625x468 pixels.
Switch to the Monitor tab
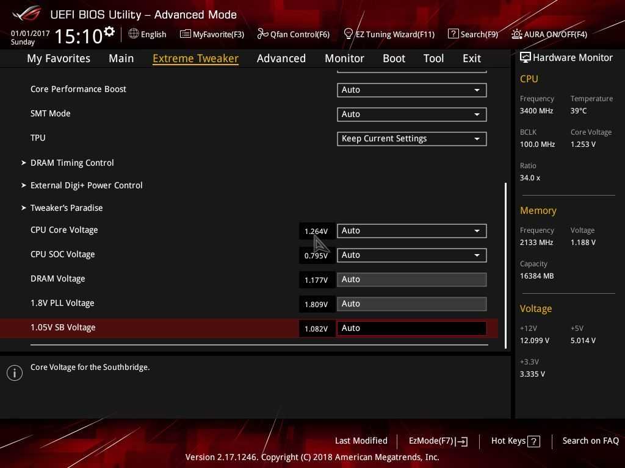click(344, 58)
